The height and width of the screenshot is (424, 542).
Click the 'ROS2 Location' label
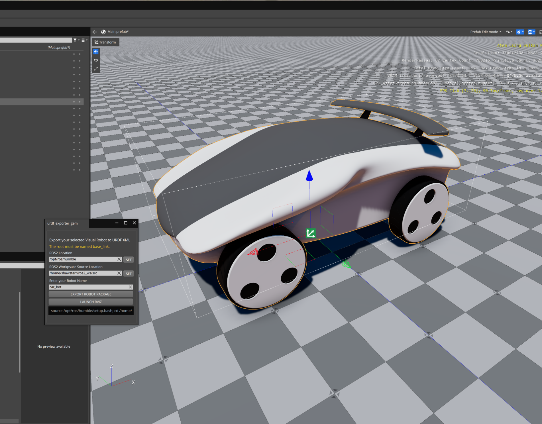(61, 253)
